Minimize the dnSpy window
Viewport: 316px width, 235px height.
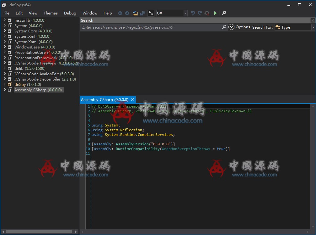pos(289,5)
